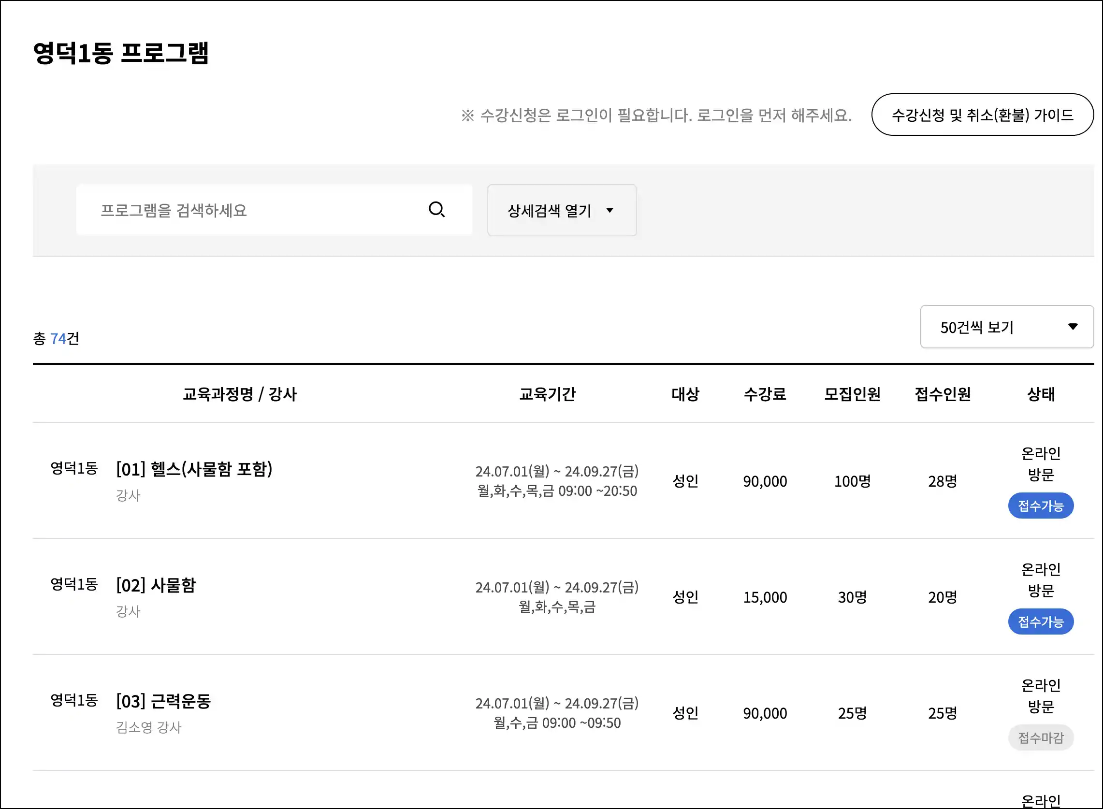Open the [02] 사물함 course link
This screenshot has height=809, width=1103.
click(x=156, y=585)
